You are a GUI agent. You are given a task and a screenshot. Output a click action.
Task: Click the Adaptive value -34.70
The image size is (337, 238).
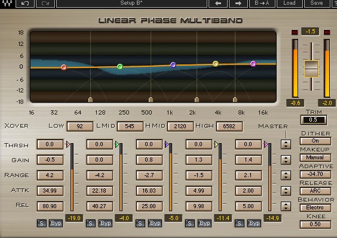[315, 174]
